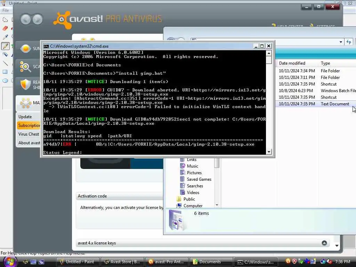Viewport: 356px width, 267px height.
Task: Switch to Documents taskbar button
Action: [211, 262]
